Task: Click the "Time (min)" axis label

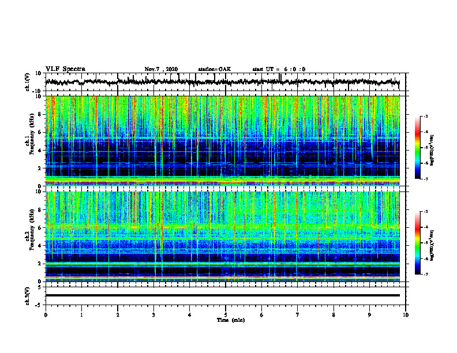Action: click(231, 320)
